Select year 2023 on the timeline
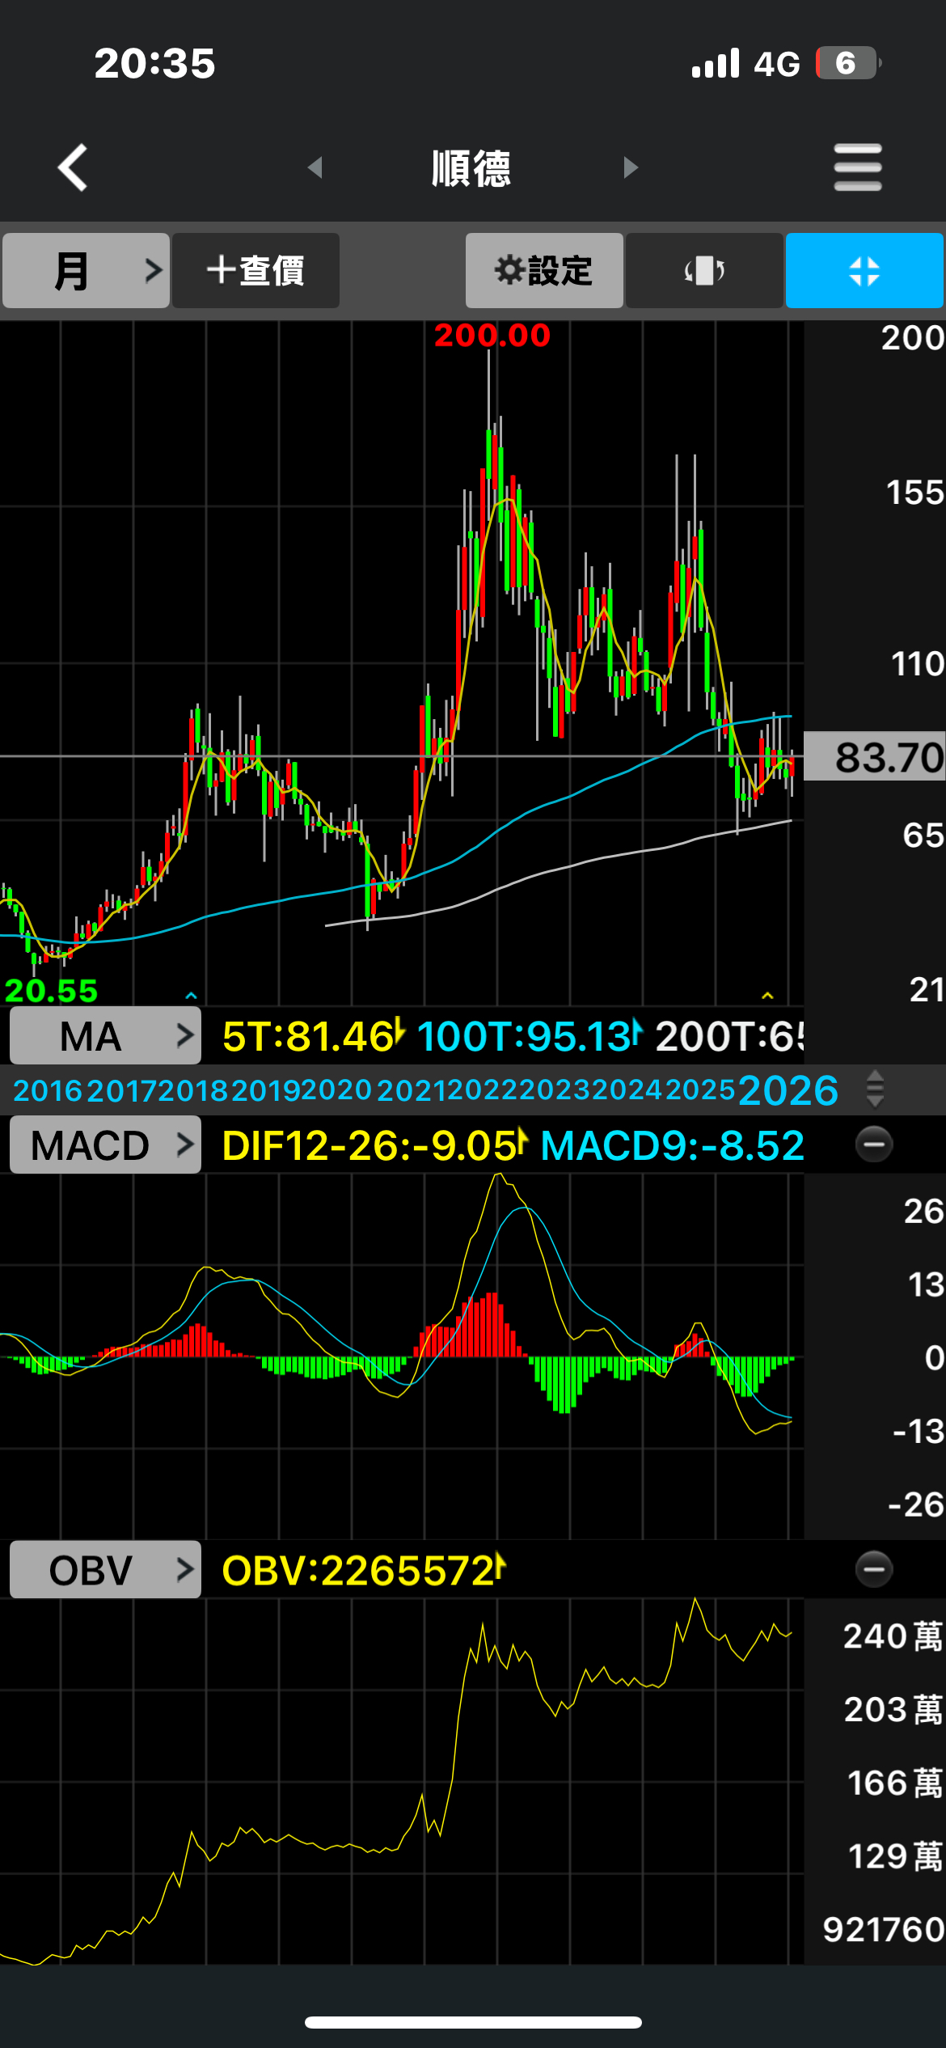The width and height of the screenshot is (946, 2048). pyautogui.click(x=555, y=1090)
